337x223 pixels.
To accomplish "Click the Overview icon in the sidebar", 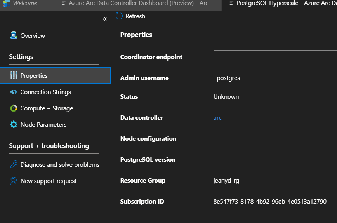I will point(14,35).
